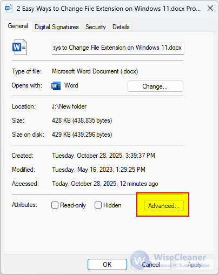219x275 pixels.
Task: Switch to the Details tab
Action: [x=121, y=27]
